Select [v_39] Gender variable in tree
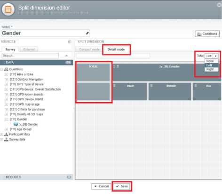Image resolution: width=222 pixels, height=194 pixels. (28, 125)
